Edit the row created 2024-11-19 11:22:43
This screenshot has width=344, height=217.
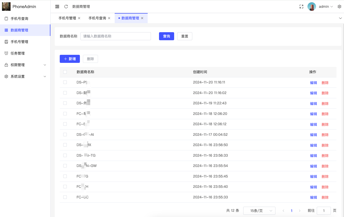click(314, 104)
